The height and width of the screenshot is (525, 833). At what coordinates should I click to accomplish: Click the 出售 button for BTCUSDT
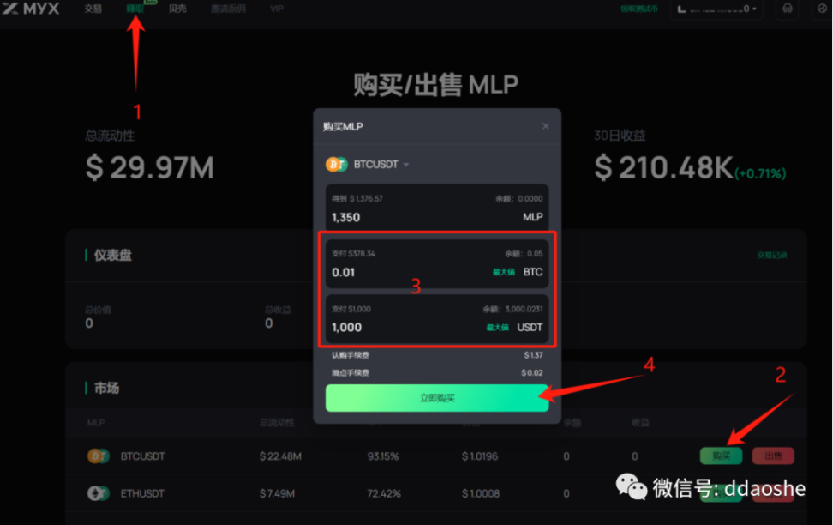point(773,456)
